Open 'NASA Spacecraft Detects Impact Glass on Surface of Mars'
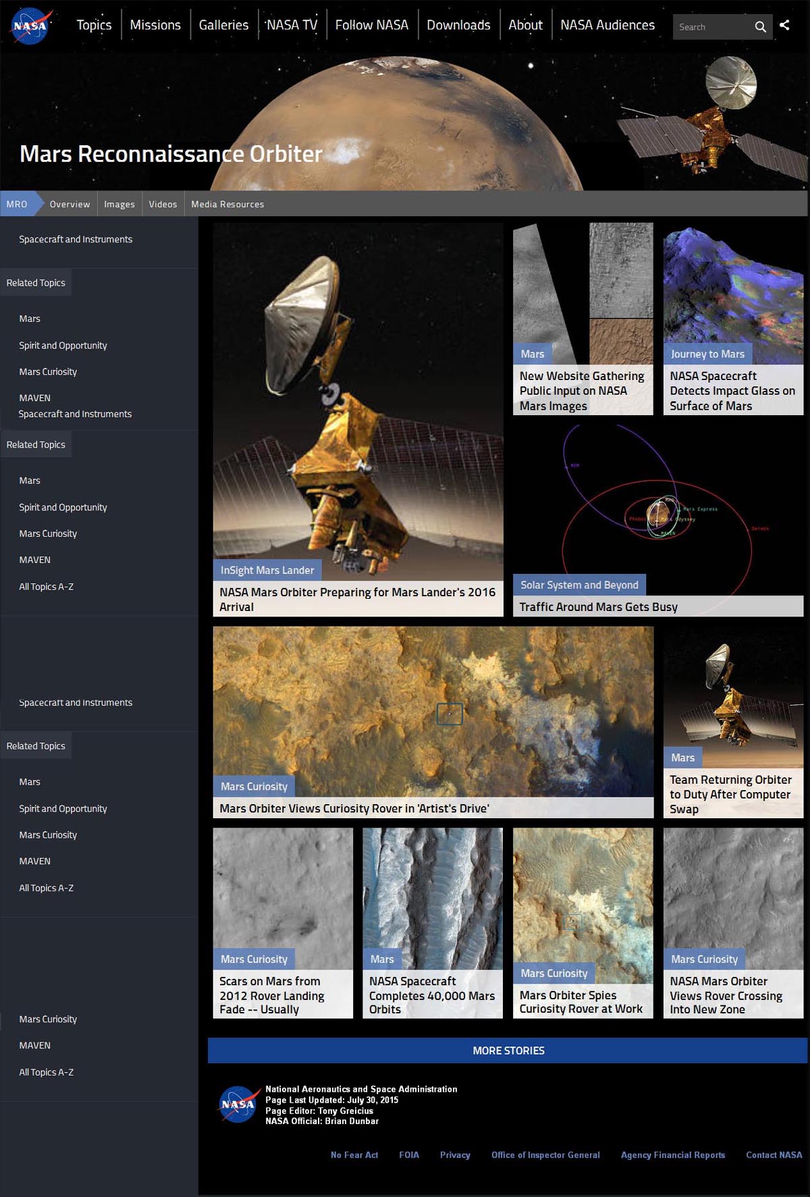Screen dimensions: 810x1197 coord(733,390)
